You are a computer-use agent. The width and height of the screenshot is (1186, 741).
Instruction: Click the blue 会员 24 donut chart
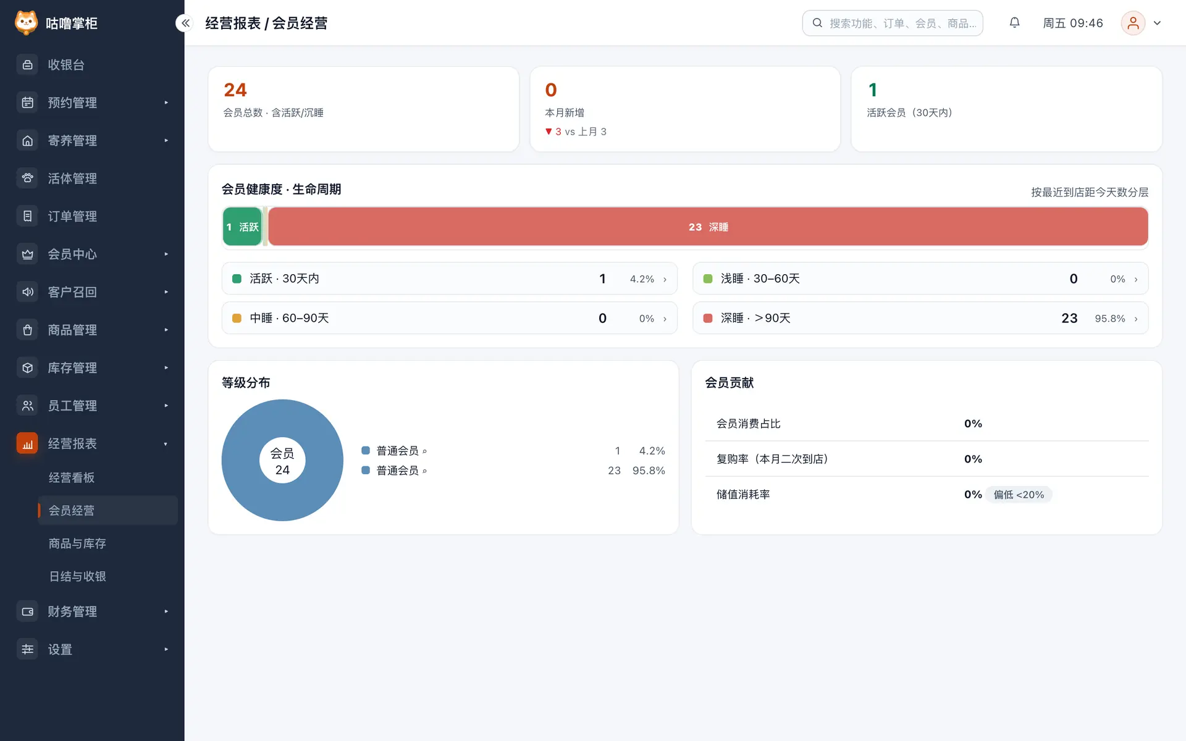point(282,460)
